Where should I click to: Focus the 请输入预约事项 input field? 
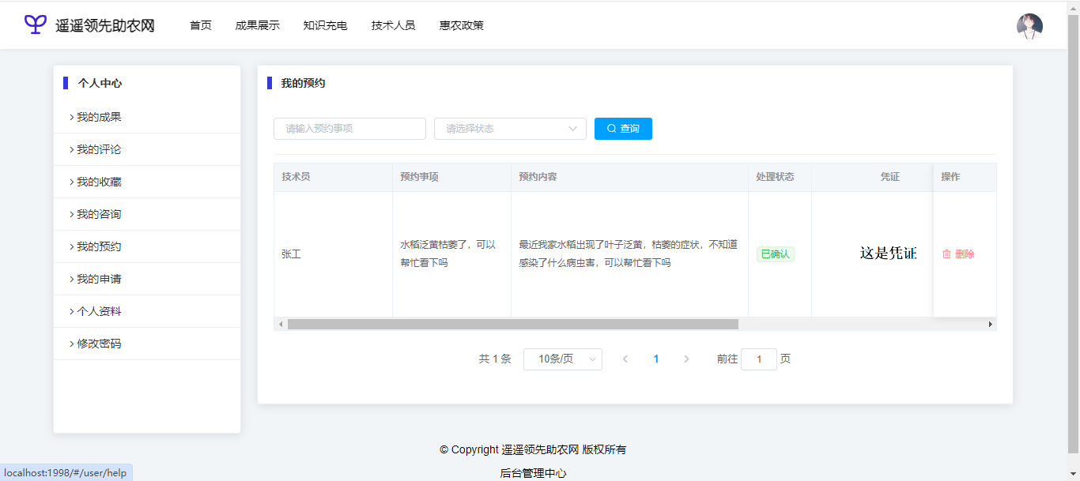(x=349, y=129)
